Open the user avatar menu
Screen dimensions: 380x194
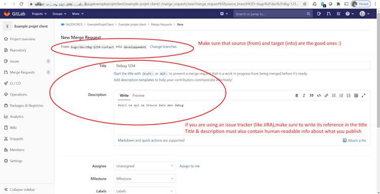click(x=364, y=14)
